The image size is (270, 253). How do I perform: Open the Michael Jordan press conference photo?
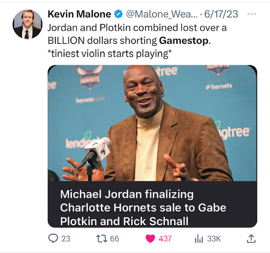[x=152, y=123]
